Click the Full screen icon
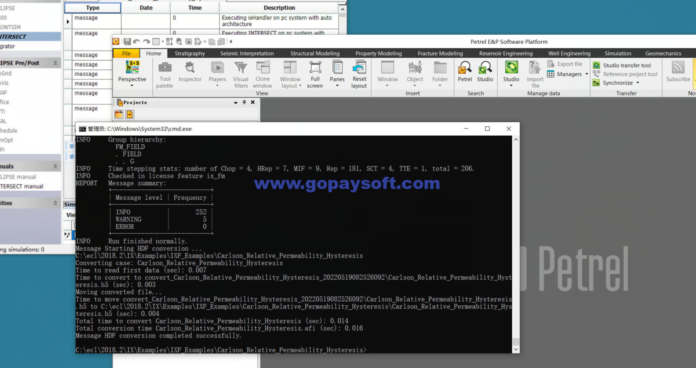The image size is (696, 368). [x=315, y=68]
